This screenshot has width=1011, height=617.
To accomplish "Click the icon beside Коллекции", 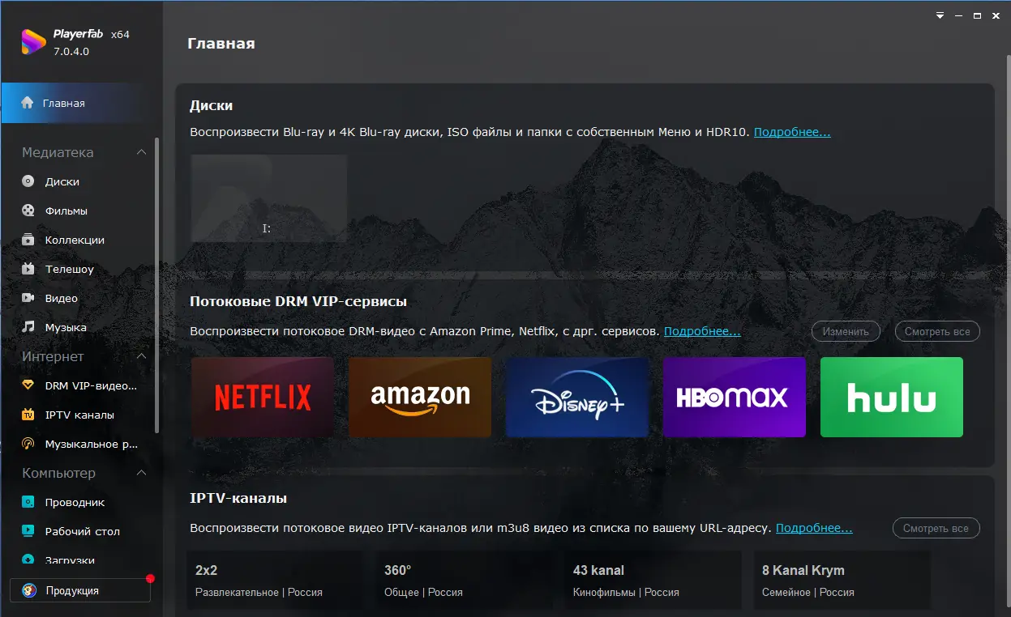I will coord(28,240).
